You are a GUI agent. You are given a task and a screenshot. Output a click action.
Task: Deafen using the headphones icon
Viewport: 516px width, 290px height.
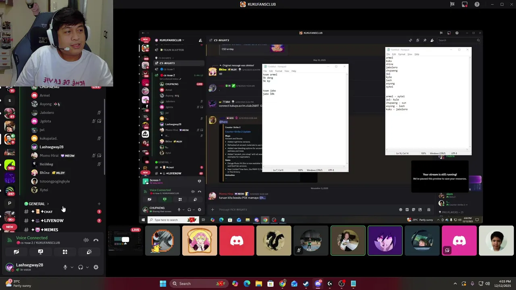coord(81,267)
